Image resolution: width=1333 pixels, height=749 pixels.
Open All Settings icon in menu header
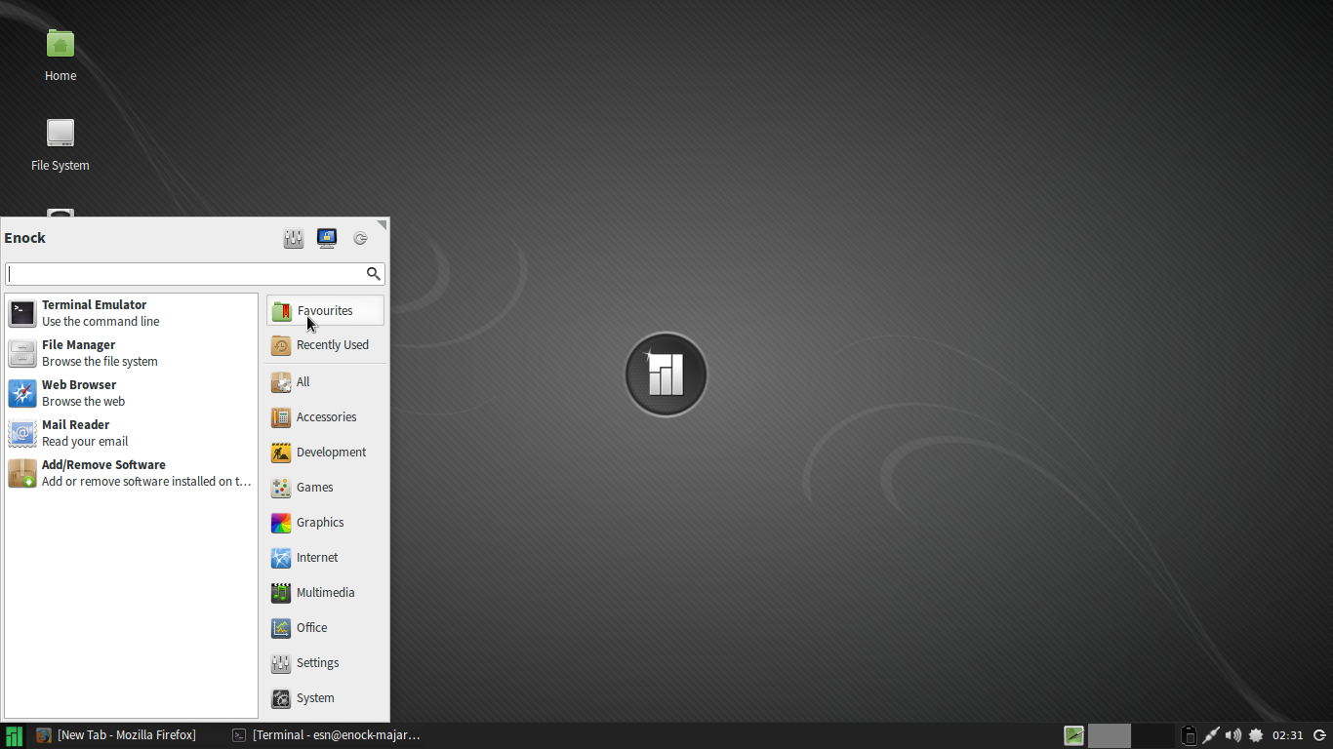[x=294, y=238]
